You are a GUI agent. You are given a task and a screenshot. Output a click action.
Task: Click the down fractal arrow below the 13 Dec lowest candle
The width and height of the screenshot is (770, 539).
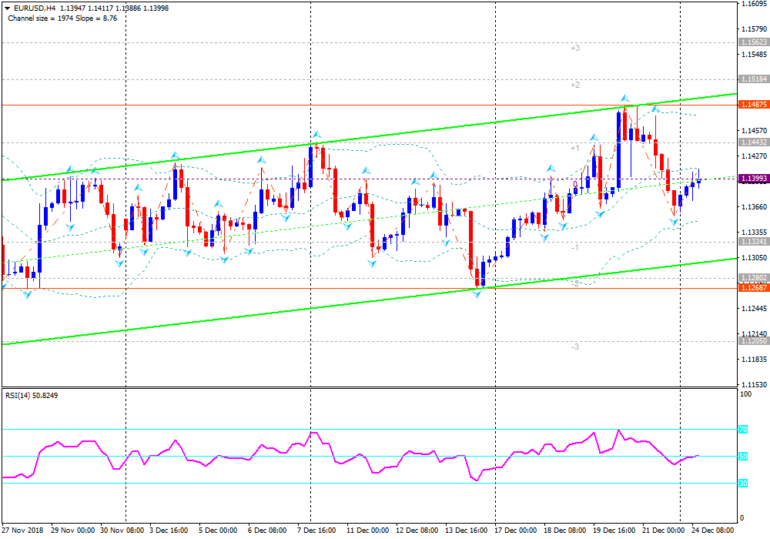click(477, 294)
